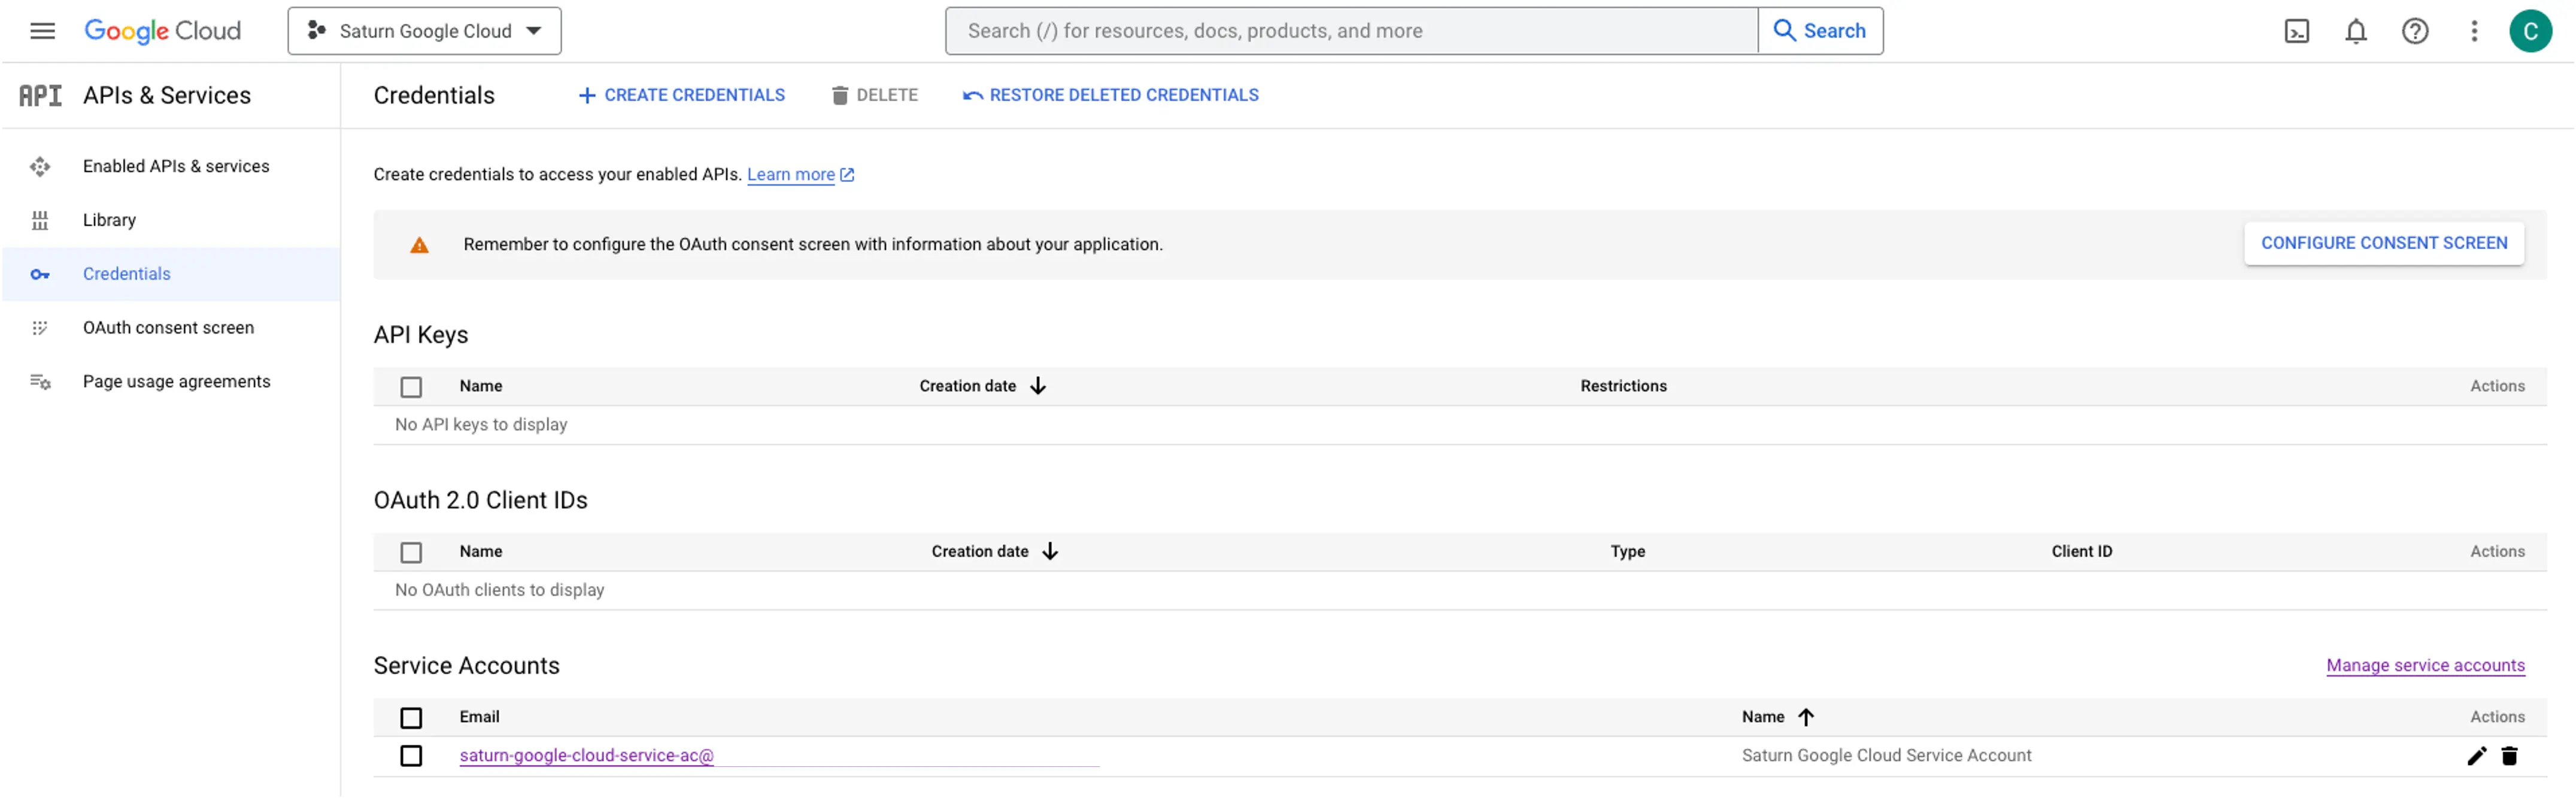Open the Learn more link

point(790,175)
